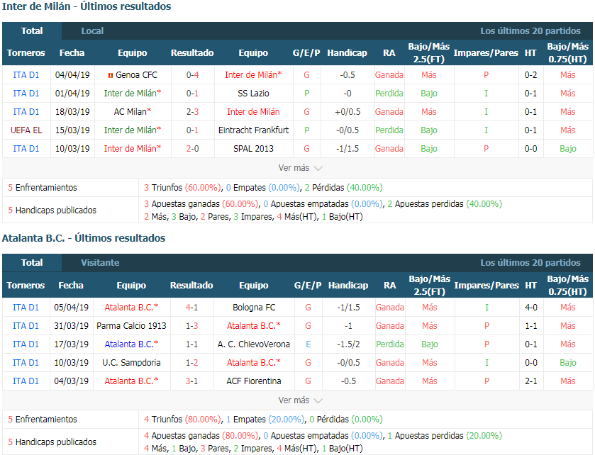Open the ITA D1 link dated 05/04/19
Image resolution: width=595 pixels, height=455 pixels.
pos(26,308)
